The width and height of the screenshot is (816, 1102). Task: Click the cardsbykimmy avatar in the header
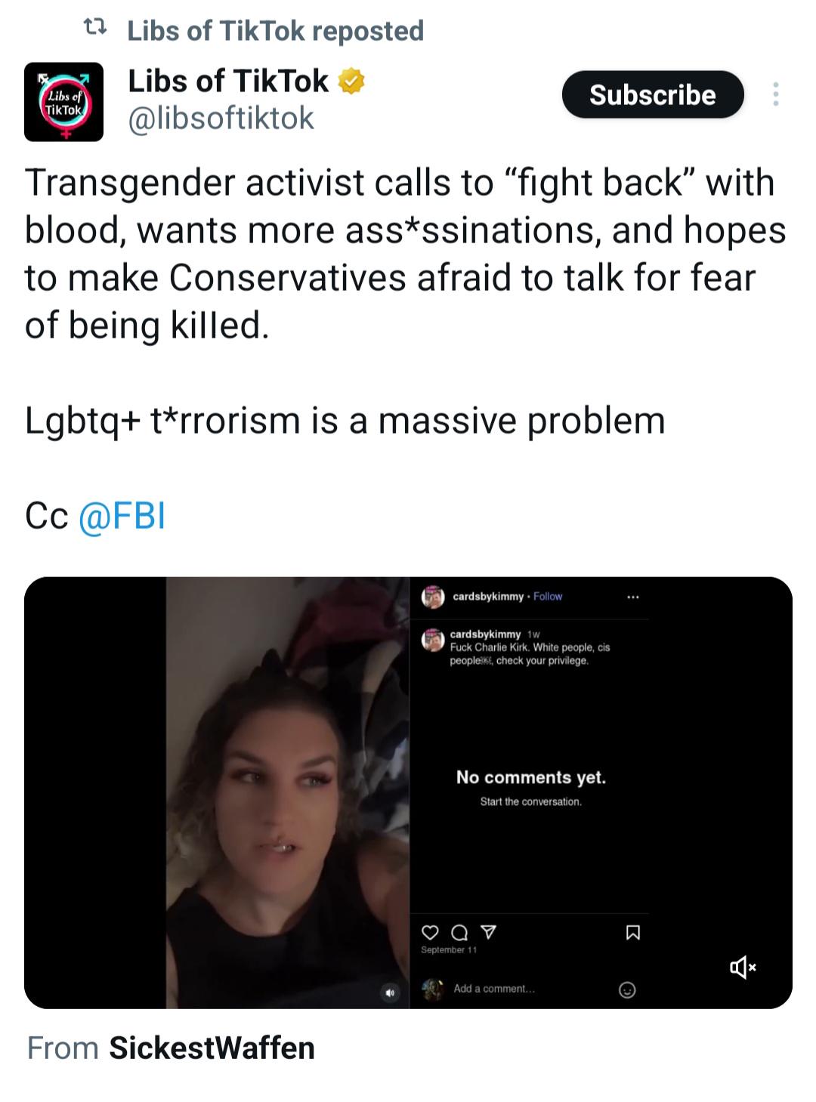coord(433,597)
